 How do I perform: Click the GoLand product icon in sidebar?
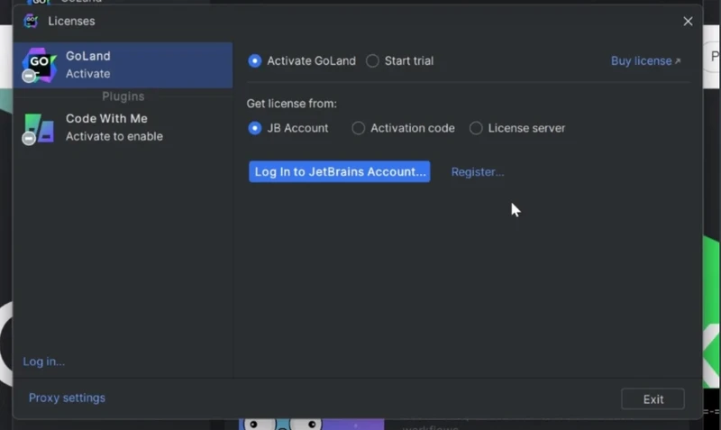click(x=40, y=63)
